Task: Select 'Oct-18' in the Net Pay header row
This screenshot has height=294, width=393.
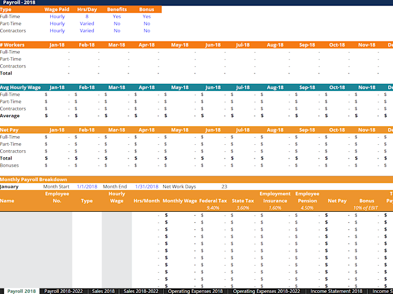Action: point(337,130)
